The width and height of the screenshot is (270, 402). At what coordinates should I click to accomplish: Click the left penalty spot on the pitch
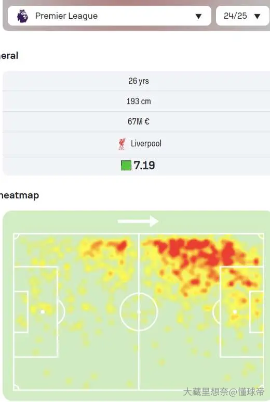click(43, 312)
